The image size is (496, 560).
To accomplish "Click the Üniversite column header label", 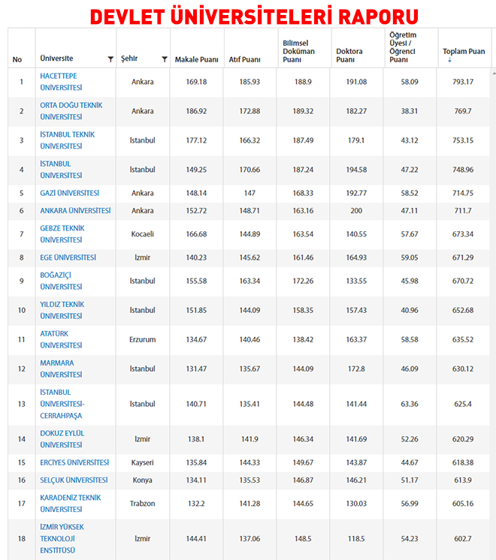I will click(56, 59).
